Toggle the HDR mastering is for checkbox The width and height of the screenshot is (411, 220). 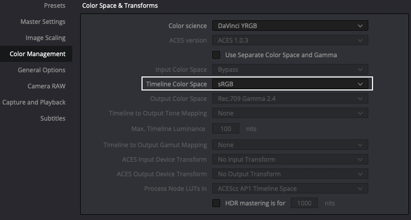pos(216,203)
